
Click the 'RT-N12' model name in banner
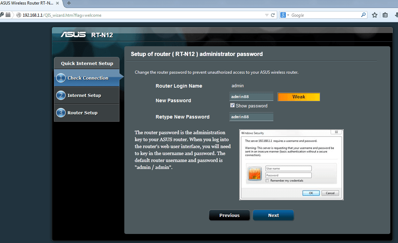coord(102,35)
